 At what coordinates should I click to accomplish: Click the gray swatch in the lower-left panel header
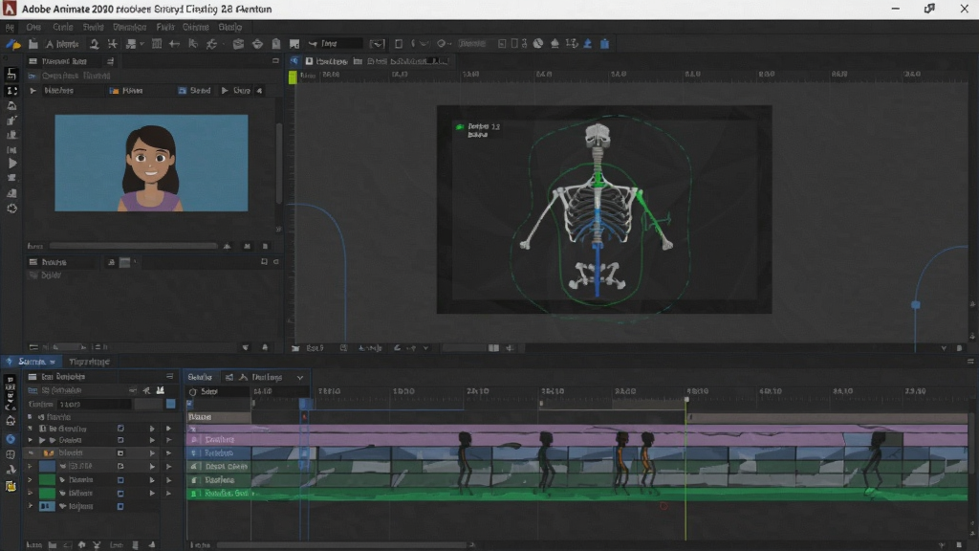125,262
